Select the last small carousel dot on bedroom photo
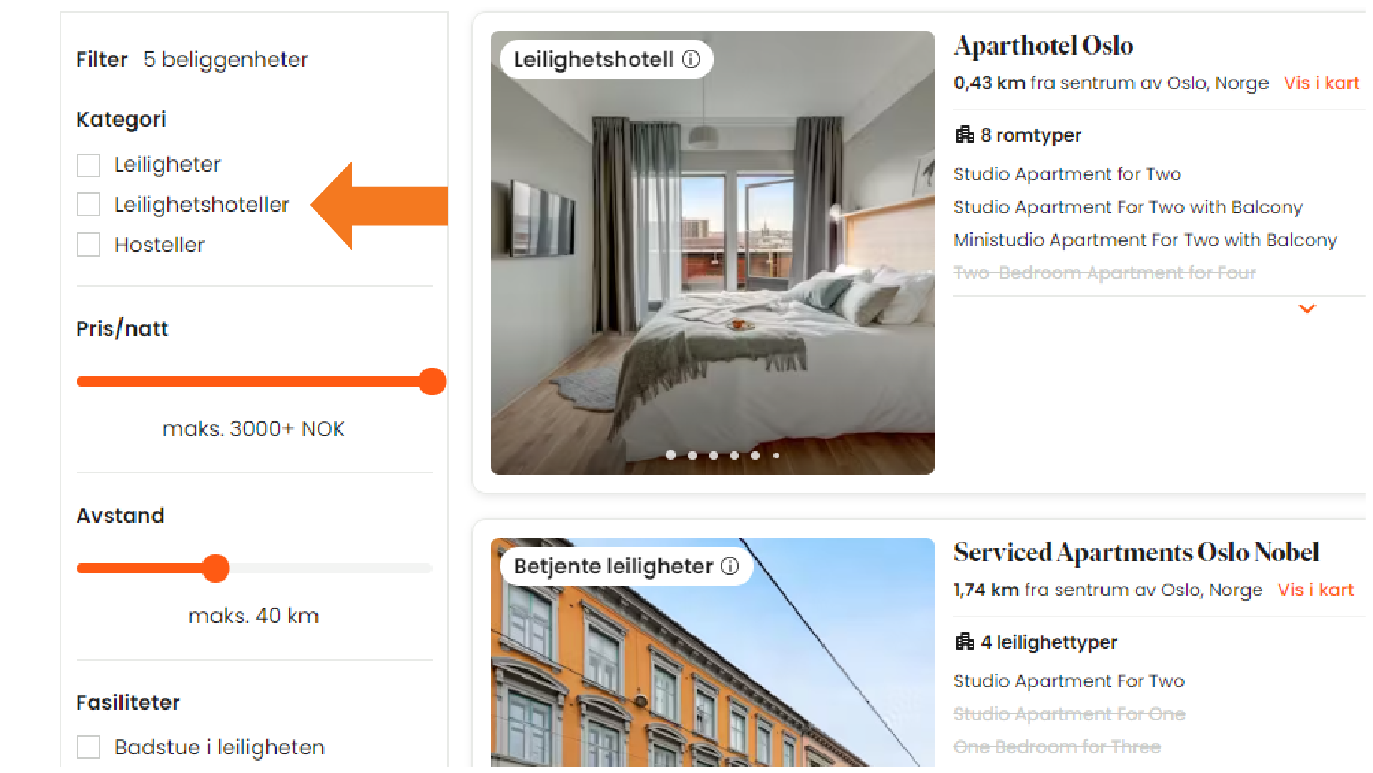This screenshot has height=773, width=1373. [x=776, y=456]
